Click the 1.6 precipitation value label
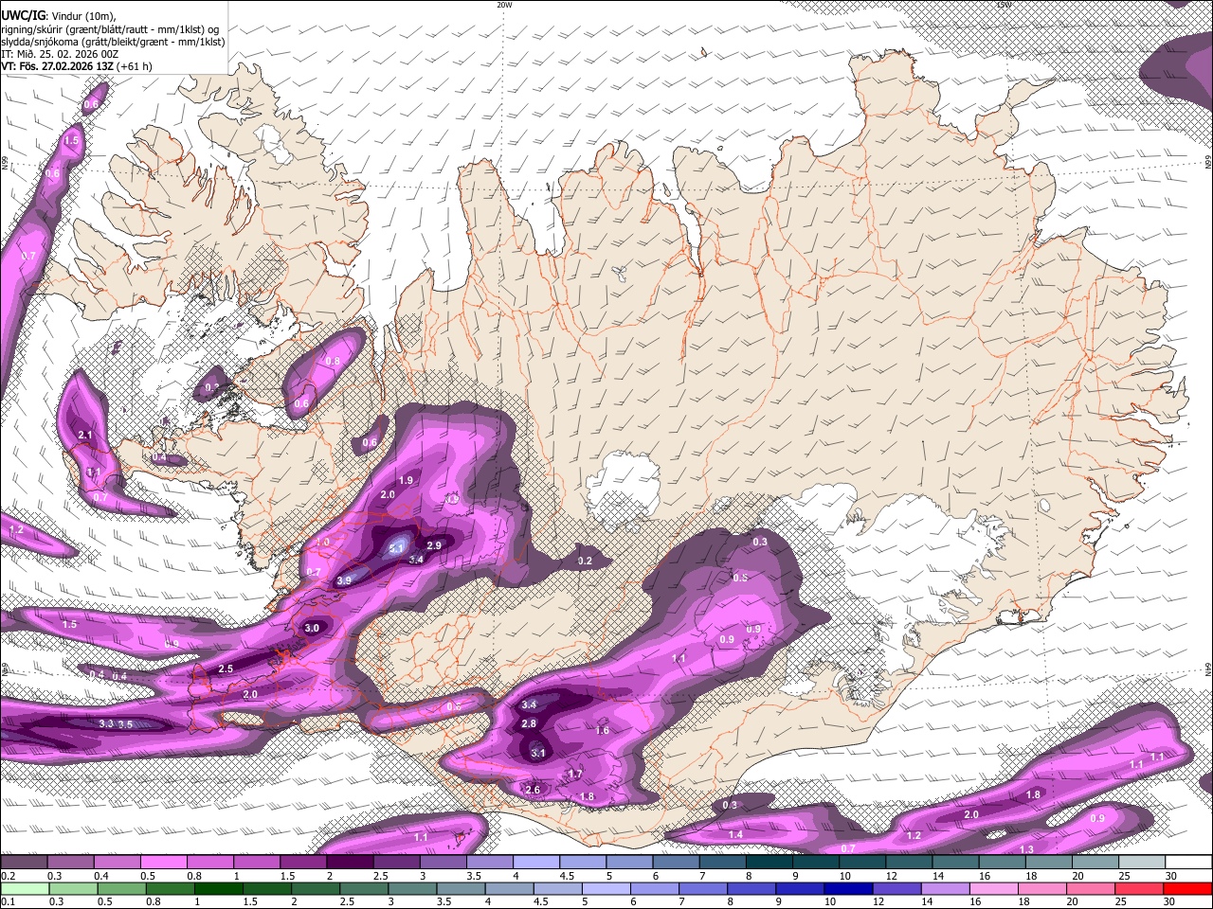This screenshot has height=909, width=1213. coord(603,730)
